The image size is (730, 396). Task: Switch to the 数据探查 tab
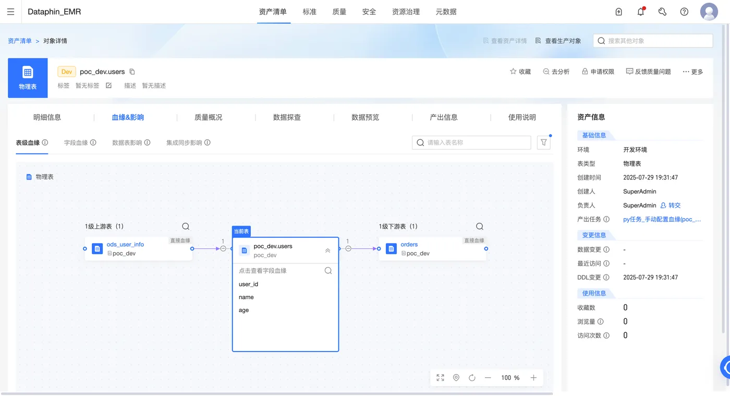(x=287, y=117)
